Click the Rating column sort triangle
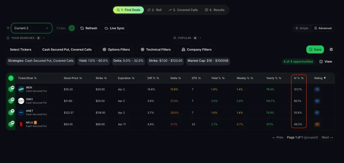 tap(325, 78)
